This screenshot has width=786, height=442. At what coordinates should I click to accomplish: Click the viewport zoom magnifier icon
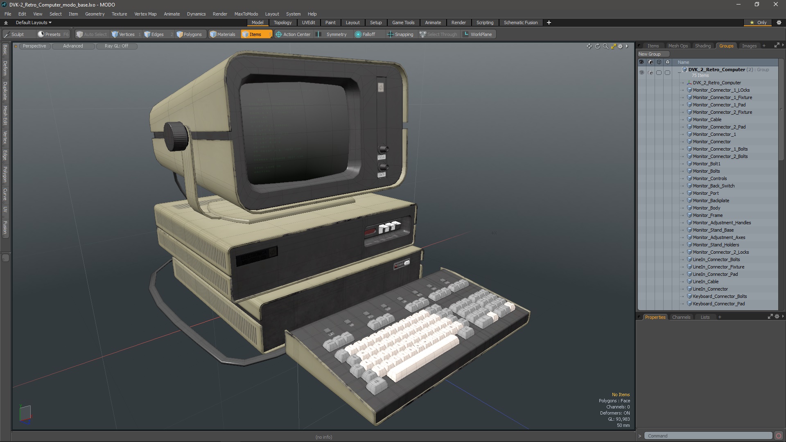[x=605, y=46]
